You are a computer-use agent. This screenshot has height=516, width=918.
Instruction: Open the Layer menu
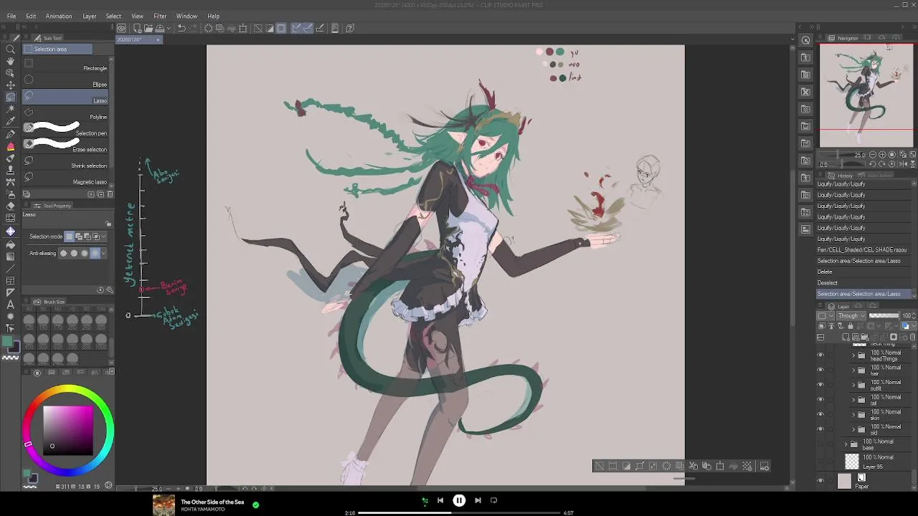click(x=90, y=16)
